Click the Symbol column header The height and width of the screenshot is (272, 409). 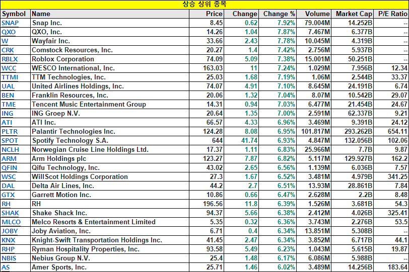tap(16, 14)
